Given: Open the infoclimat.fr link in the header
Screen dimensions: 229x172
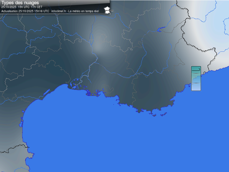Looking at the screenshot, I should 59,11.
